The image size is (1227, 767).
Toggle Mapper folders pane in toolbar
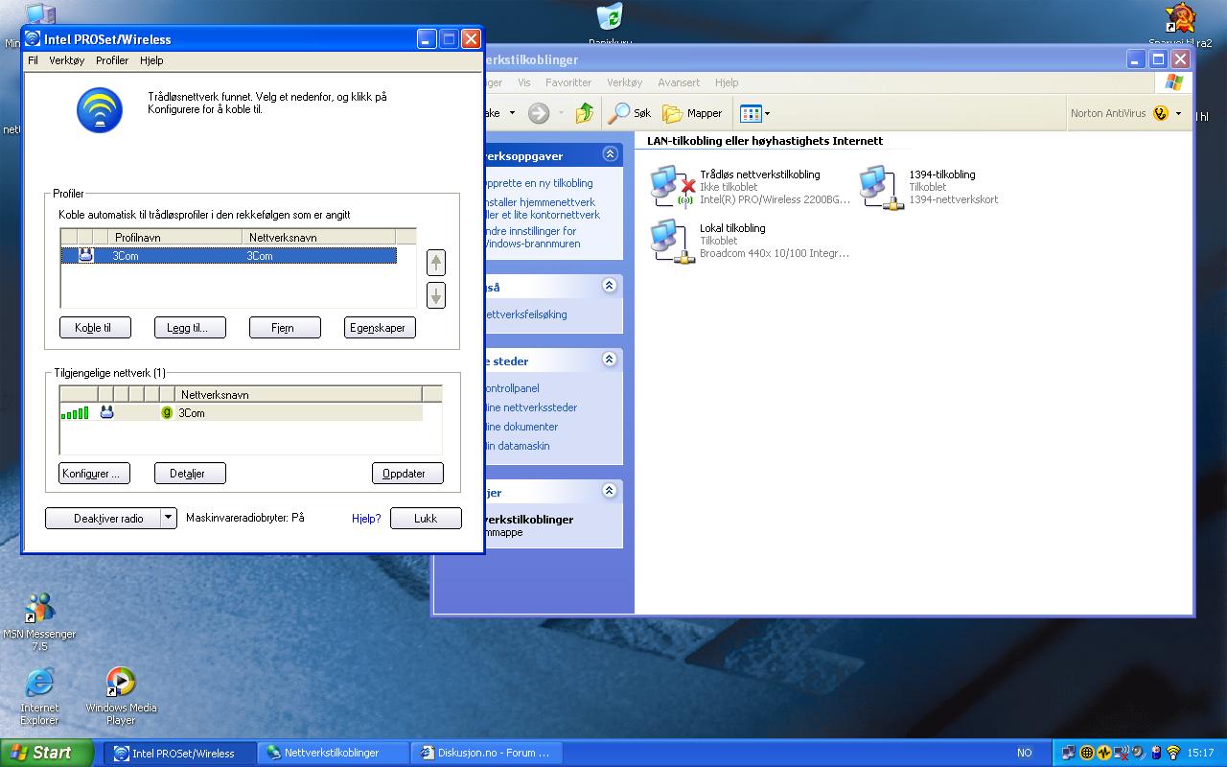click(x=692, y=113)
